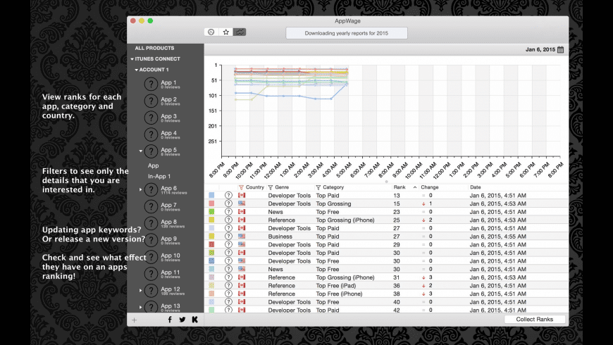Click green swatch of News rank 23 row
The width and height of the screenshot is (613, 345).
coord(211,212)
